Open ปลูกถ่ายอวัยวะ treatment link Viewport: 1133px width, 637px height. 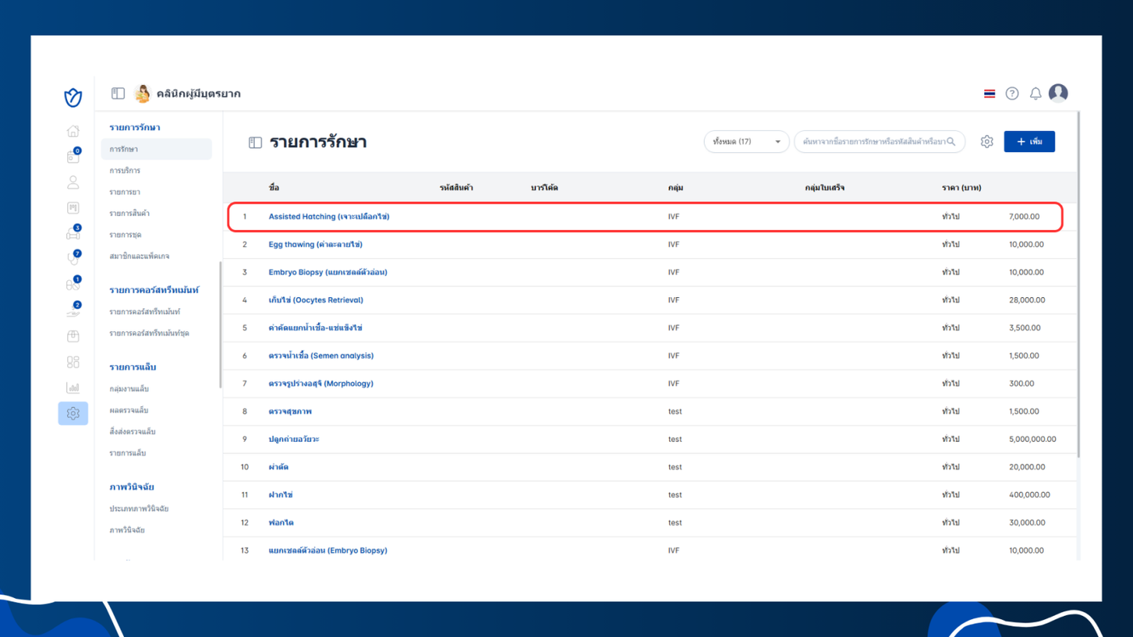pos(294,440)
